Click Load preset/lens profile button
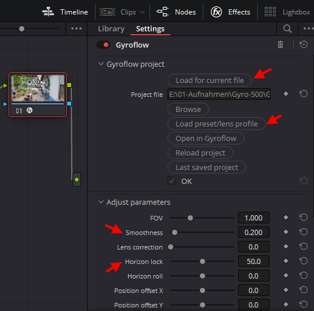 click(x=217, y=124)
